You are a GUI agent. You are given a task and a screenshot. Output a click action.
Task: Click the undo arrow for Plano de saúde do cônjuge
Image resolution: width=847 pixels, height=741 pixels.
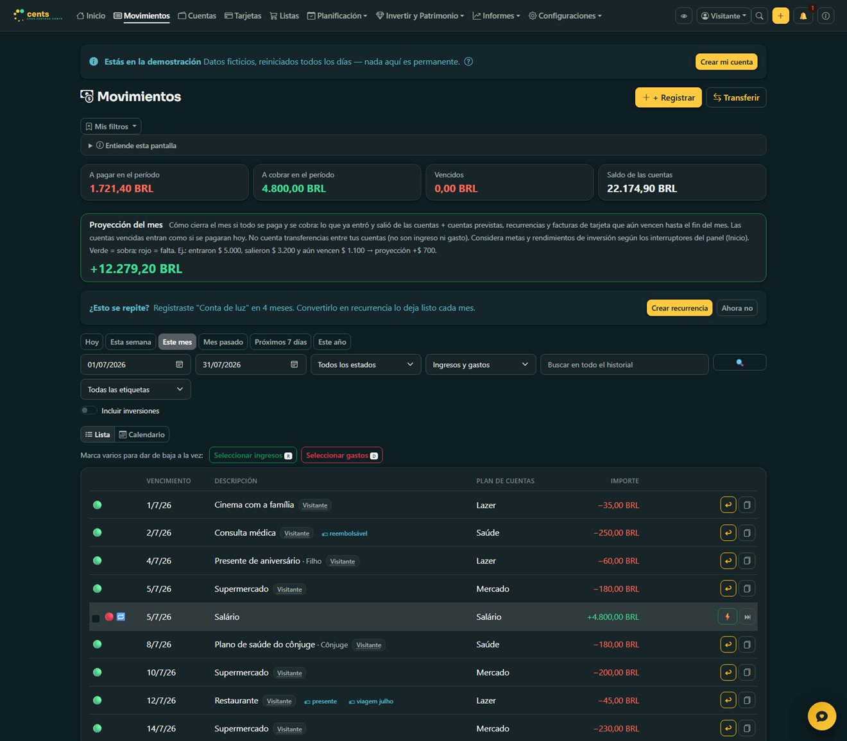click(728, 644)
